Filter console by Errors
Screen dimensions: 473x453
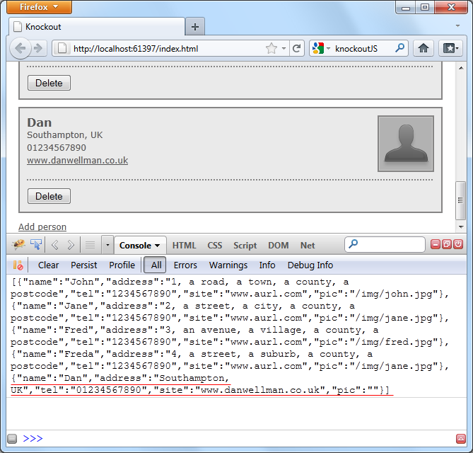185,265
